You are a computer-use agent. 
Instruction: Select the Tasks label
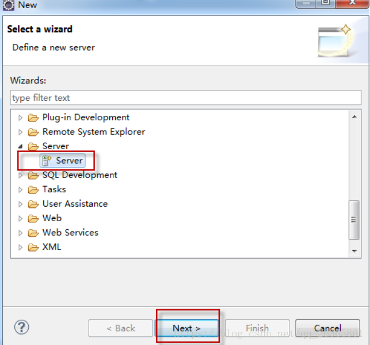(x=54, y=189)
